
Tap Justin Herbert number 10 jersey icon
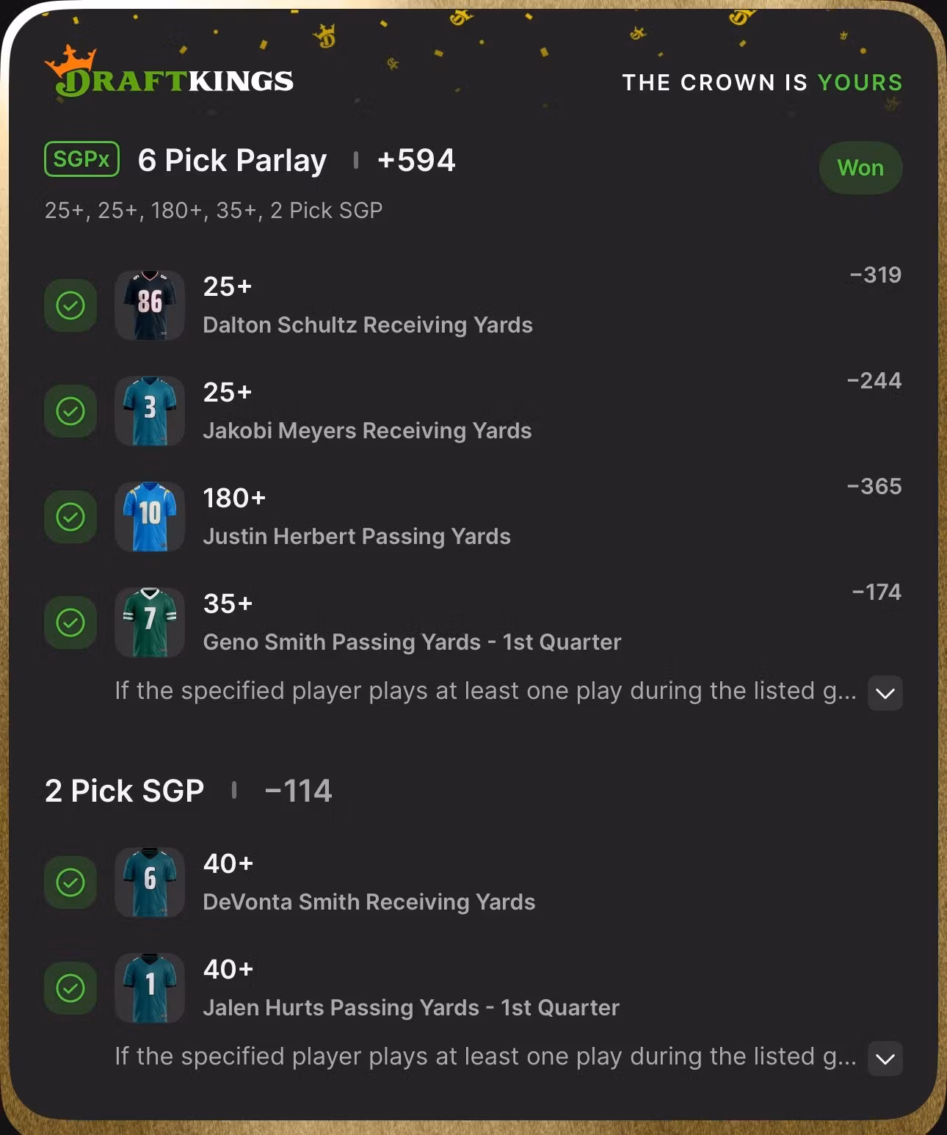click(x=150, y=516)
